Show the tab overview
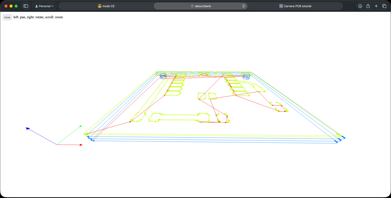This screenshot has width=391, height=198. click(384, 6)
